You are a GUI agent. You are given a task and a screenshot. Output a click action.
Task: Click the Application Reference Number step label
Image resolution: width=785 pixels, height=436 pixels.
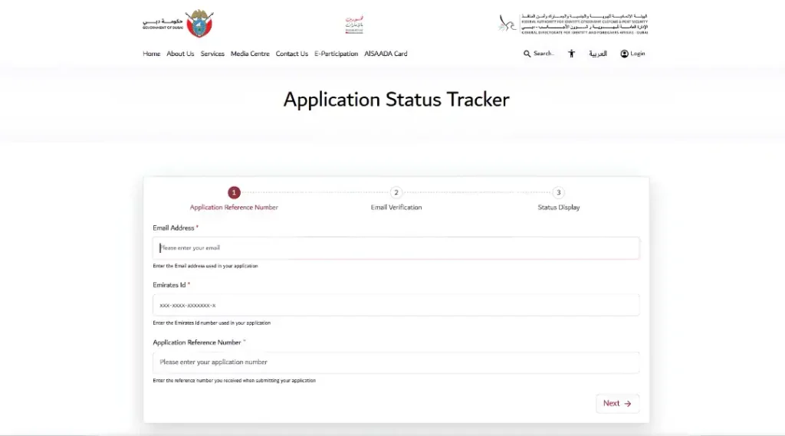pyautogui.click(x=234, y=207)
